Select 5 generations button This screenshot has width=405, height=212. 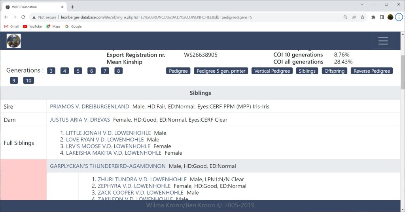click(78, 71)
